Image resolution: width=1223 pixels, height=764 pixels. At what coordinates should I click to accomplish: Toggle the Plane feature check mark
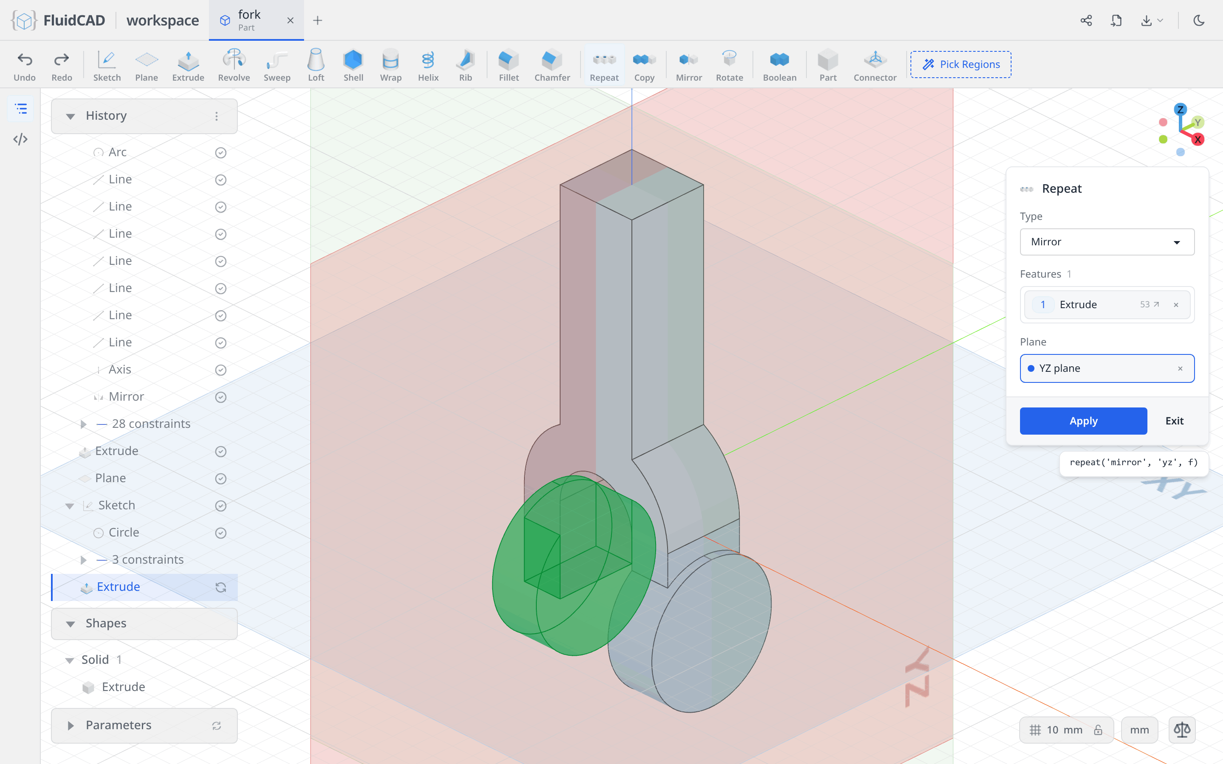pyautogui.click(x=220, y=478)
